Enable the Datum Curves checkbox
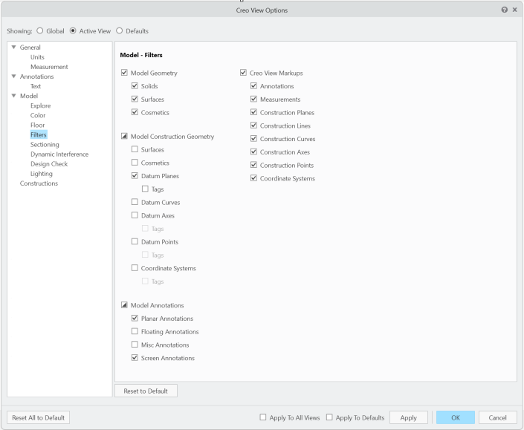Screen dimensions: 524x430 (x=135, y=202)
